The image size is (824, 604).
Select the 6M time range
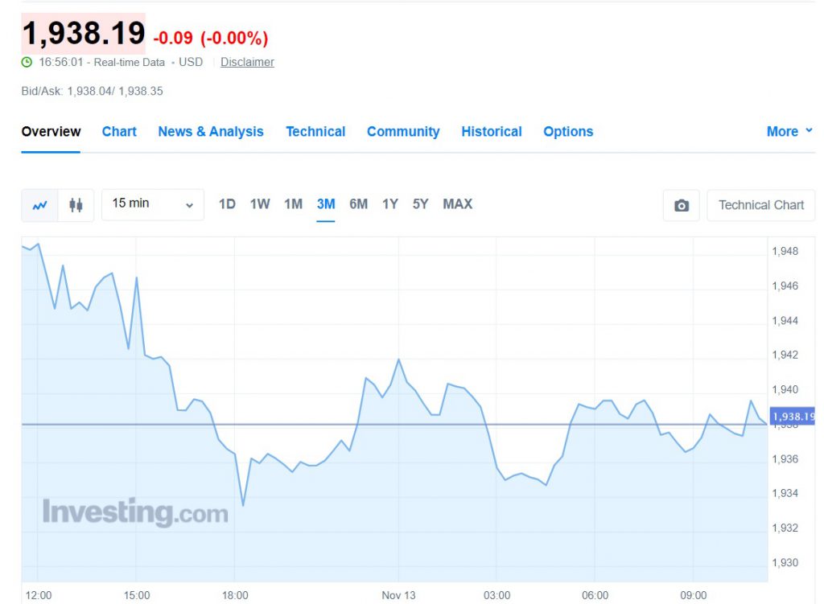pos(358,204)
